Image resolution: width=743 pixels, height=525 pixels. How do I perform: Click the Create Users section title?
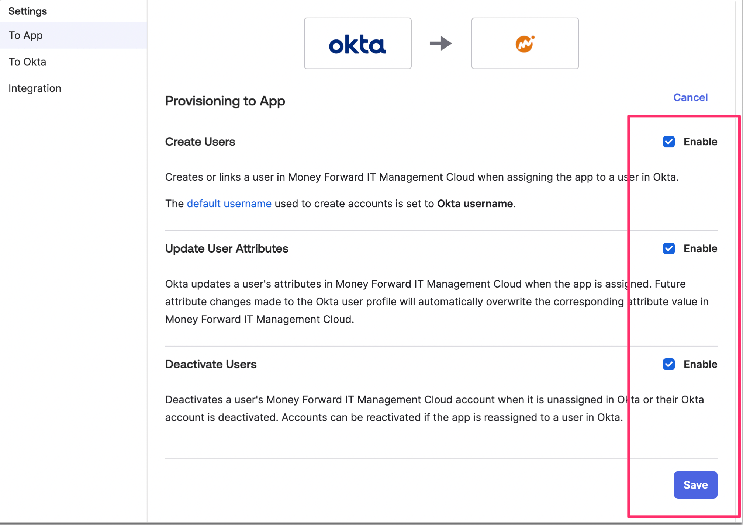200,142
